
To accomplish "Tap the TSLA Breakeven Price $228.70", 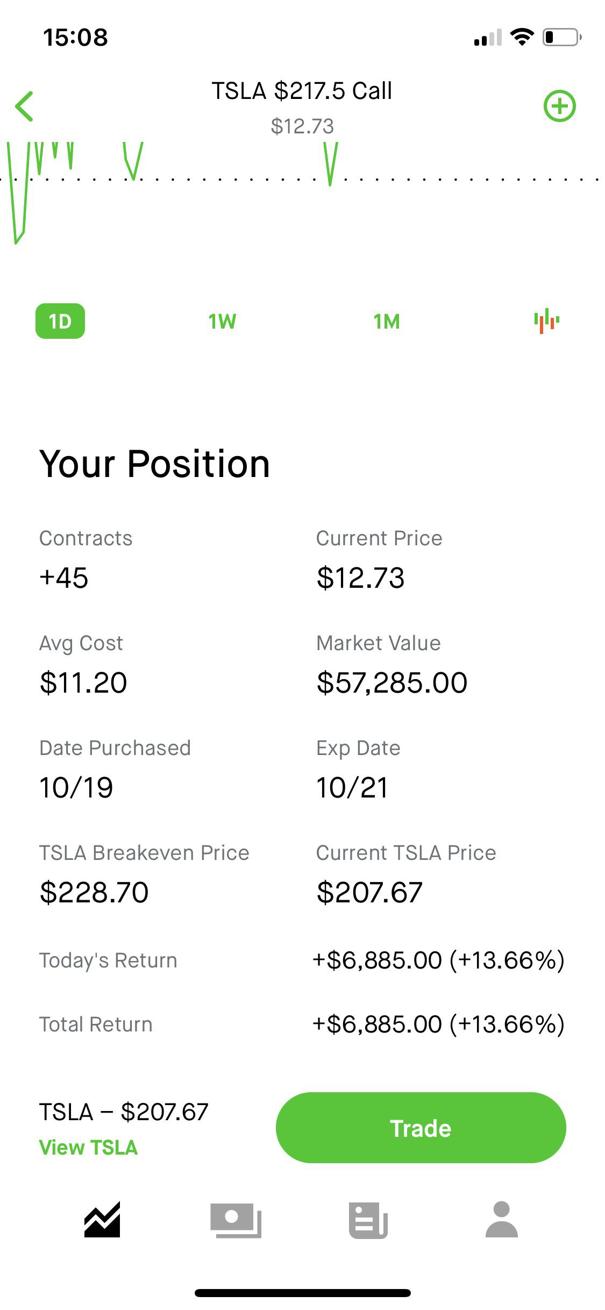I will click(94, 893).
